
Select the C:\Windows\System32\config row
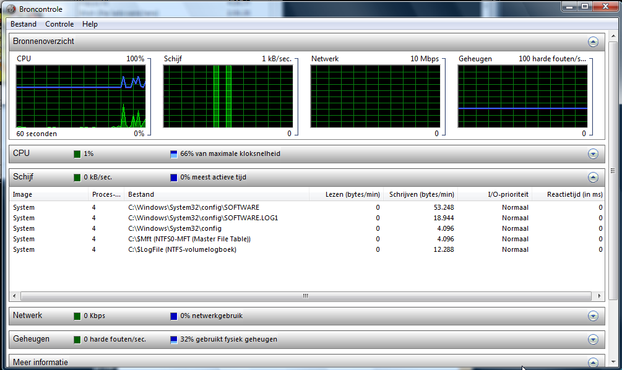pos(307,228)
